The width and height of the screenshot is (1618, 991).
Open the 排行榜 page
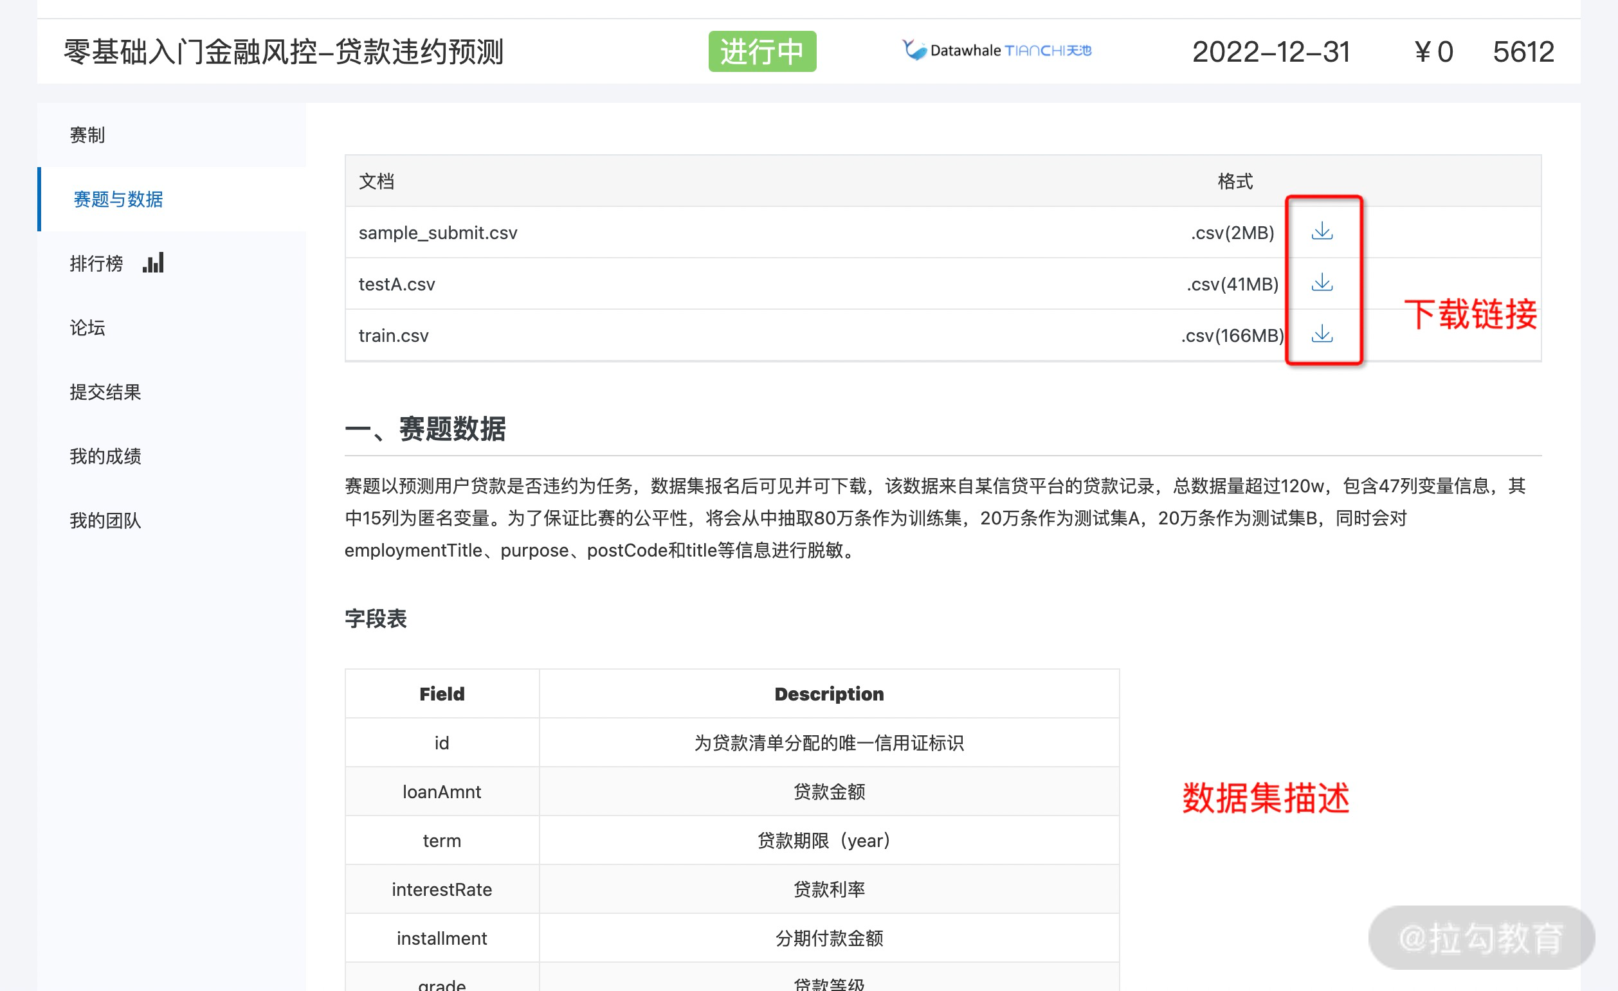click(x=96, y=262)
